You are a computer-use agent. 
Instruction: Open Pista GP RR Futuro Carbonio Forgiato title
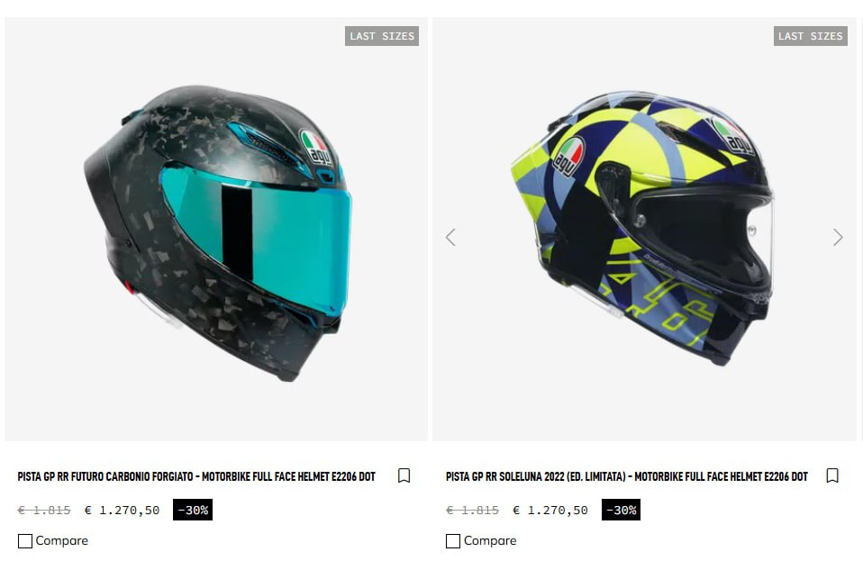point(196,476)
